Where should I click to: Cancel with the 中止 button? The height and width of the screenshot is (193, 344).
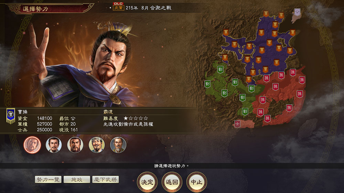(x=196, y=182)
